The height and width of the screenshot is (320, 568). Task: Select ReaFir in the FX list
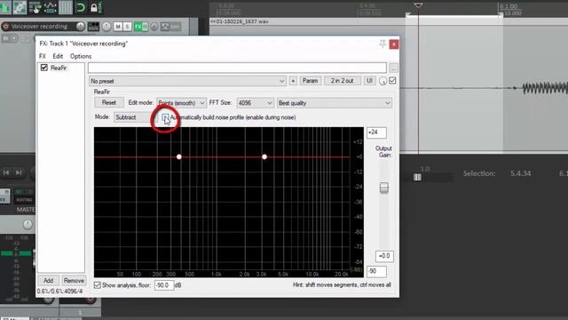click(x=59, y=68)
